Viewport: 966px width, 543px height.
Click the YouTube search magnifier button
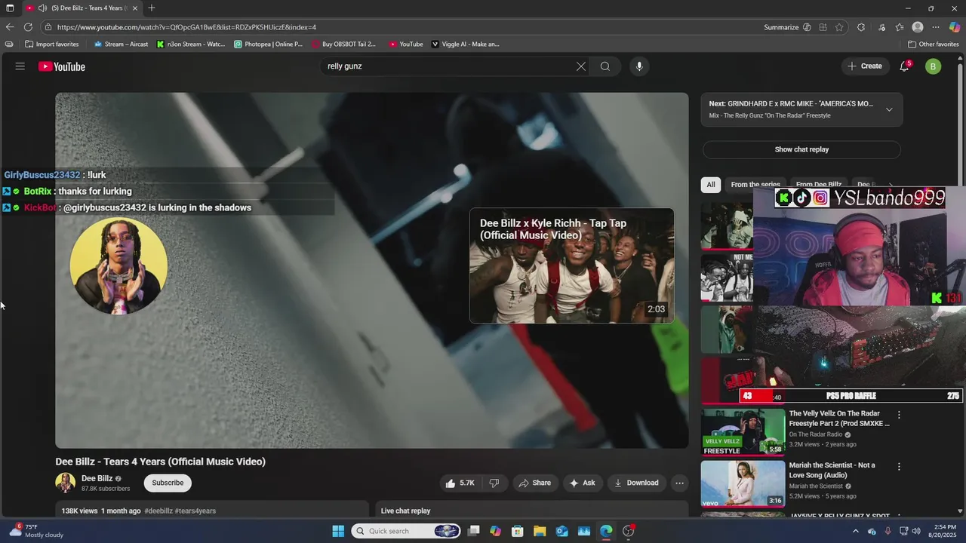point(605,66)
